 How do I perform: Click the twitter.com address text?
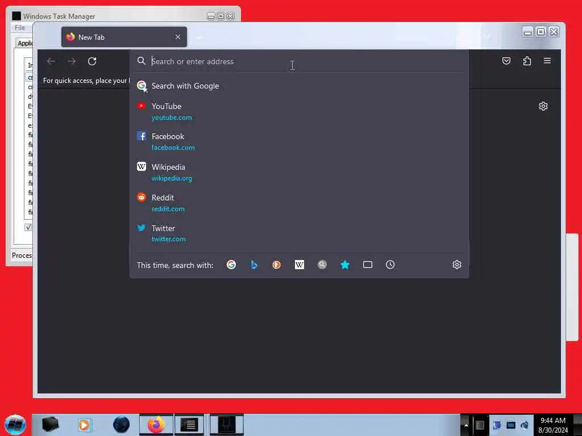(168, 239)
